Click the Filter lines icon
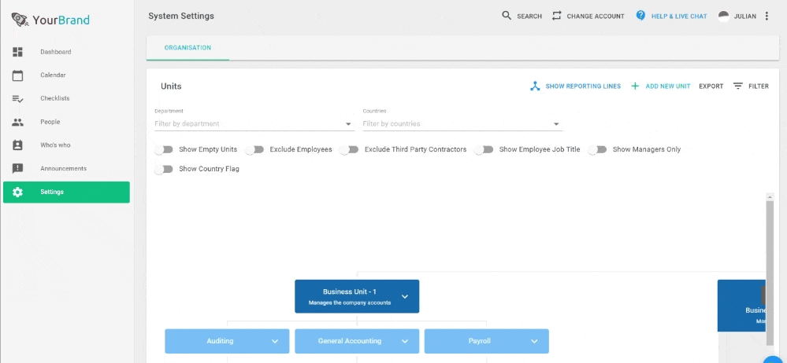The image size is (787, 363). coord(738,86)
